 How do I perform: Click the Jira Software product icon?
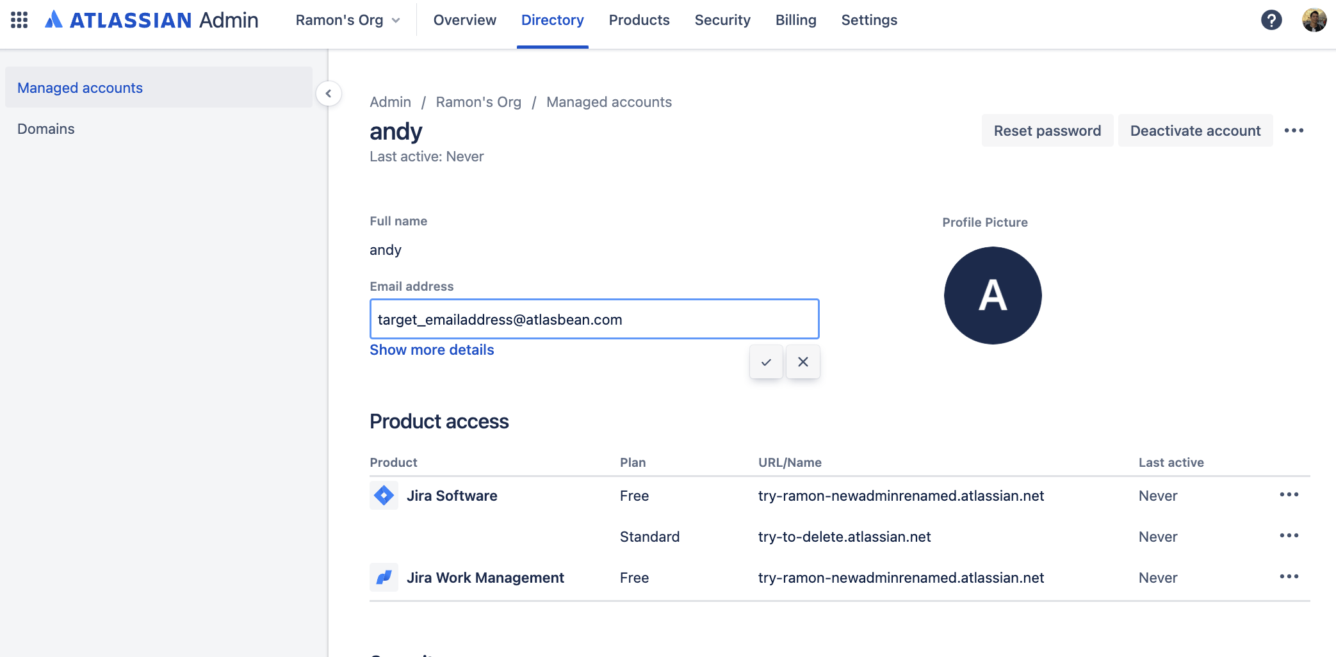coord(384,496)
